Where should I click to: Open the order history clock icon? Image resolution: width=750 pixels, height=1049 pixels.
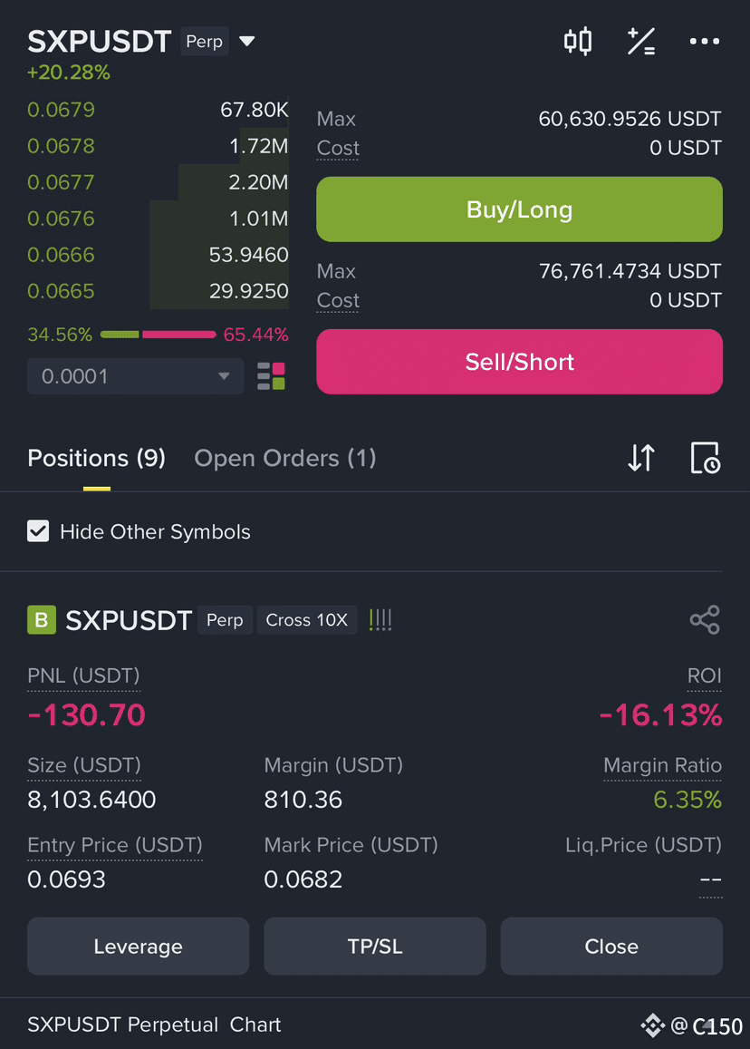[705, 458]
